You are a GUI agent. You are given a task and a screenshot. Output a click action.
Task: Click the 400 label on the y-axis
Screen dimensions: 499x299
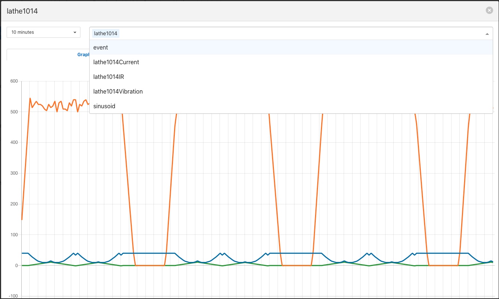14,143
